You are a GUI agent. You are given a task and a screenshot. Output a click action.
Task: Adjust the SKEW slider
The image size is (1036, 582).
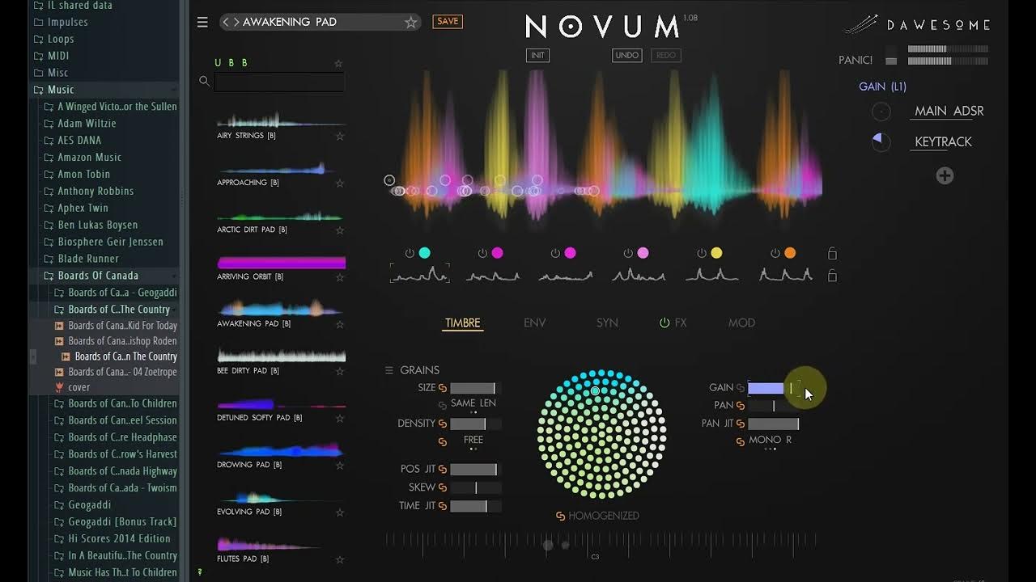coord(476,487)
